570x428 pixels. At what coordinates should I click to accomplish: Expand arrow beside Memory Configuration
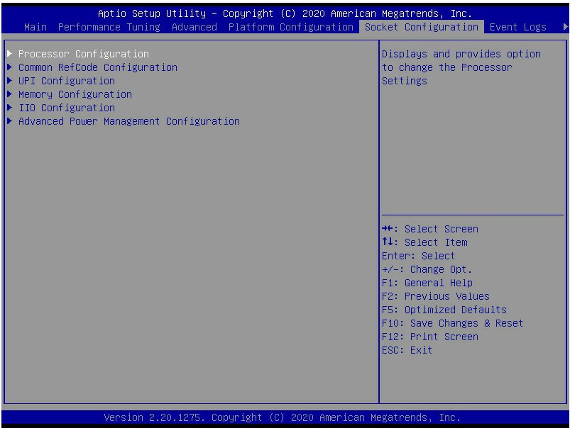pos(10,94)
